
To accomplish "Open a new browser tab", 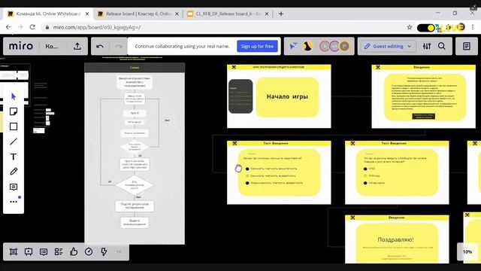I will click(x=281, y=14).
